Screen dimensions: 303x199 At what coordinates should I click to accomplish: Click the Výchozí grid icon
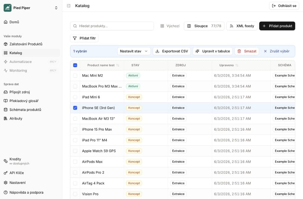tap(162, 26)
